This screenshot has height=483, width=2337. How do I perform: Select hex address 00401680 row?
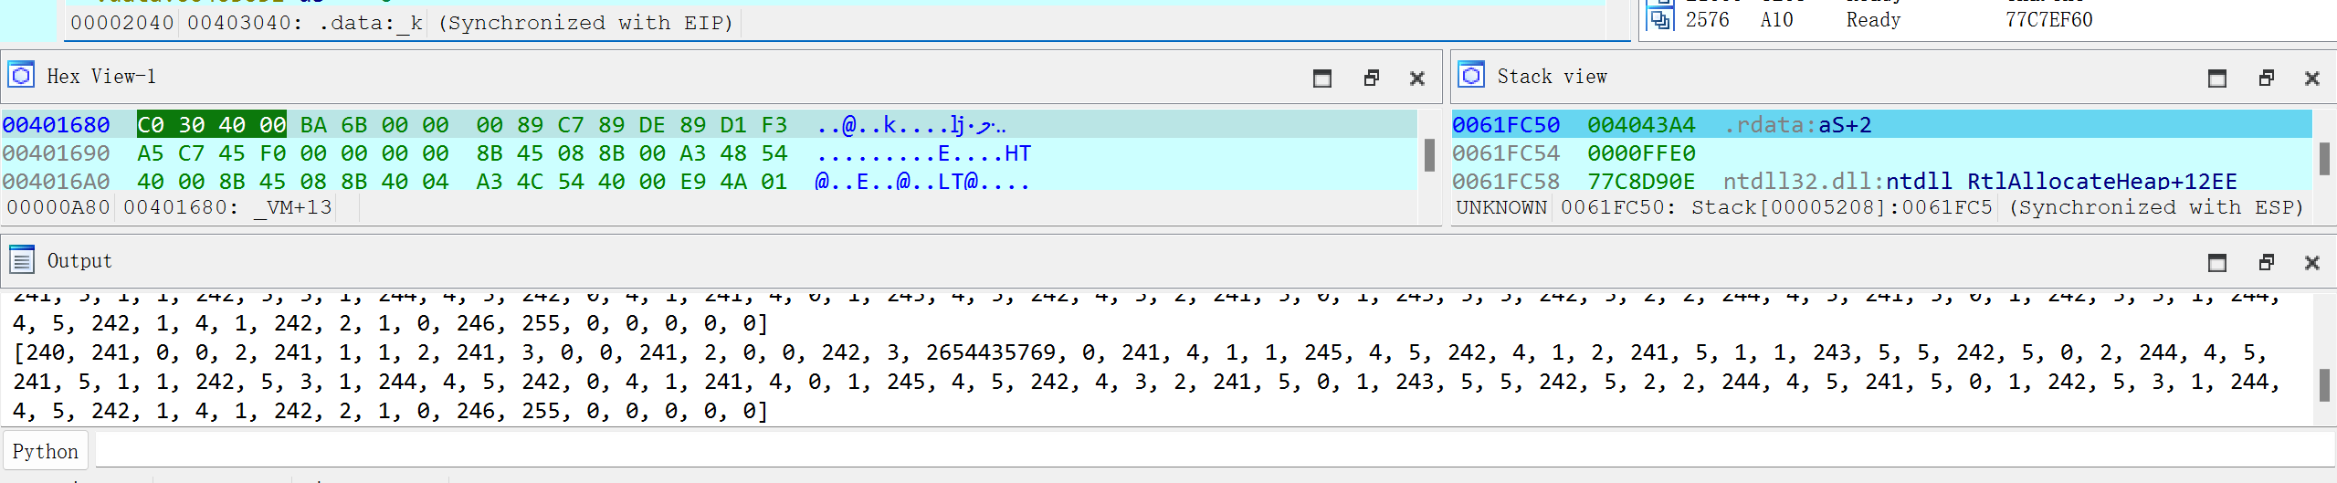56,125
